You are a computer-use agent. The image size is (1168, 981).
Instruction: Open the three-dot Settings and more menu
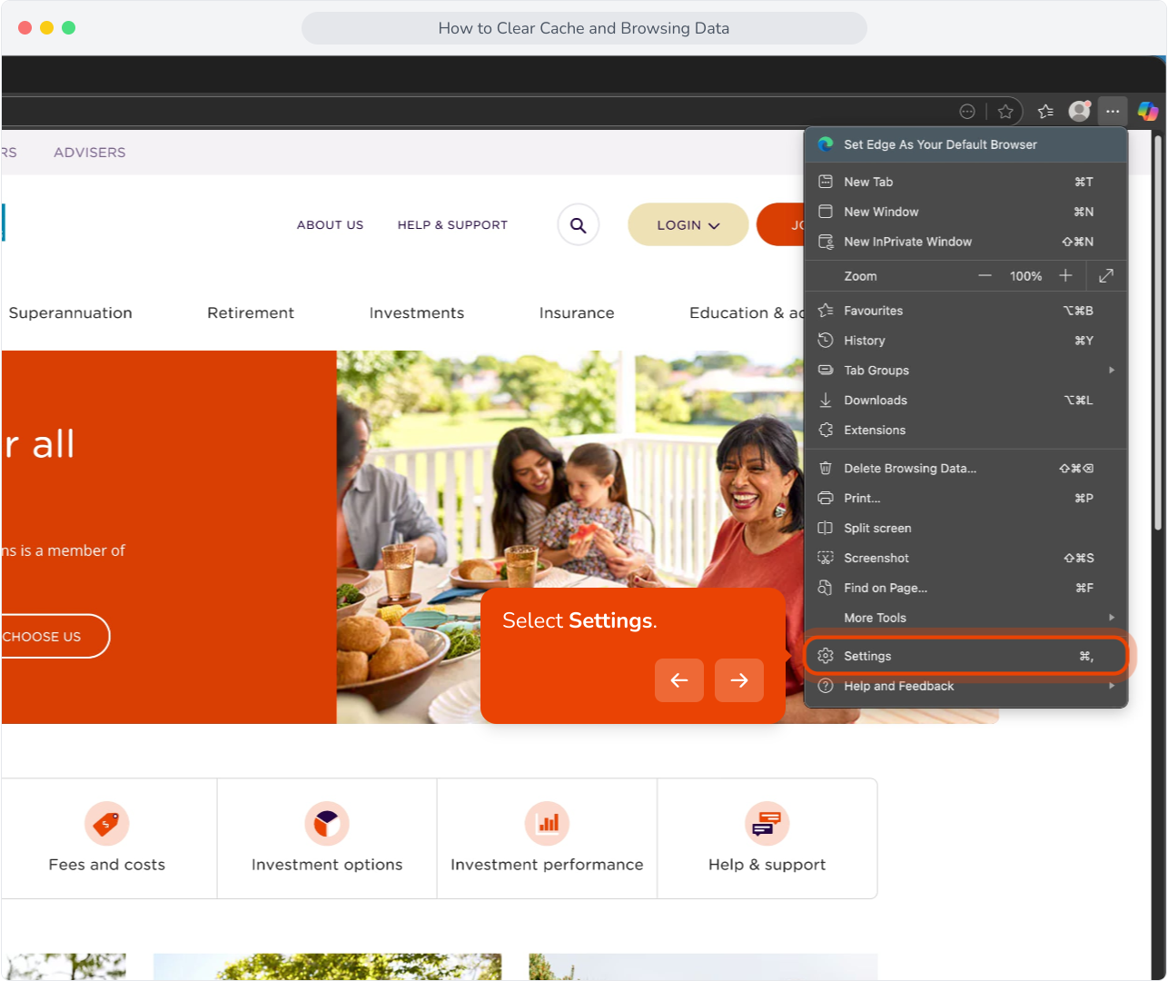pos(1113,111)
